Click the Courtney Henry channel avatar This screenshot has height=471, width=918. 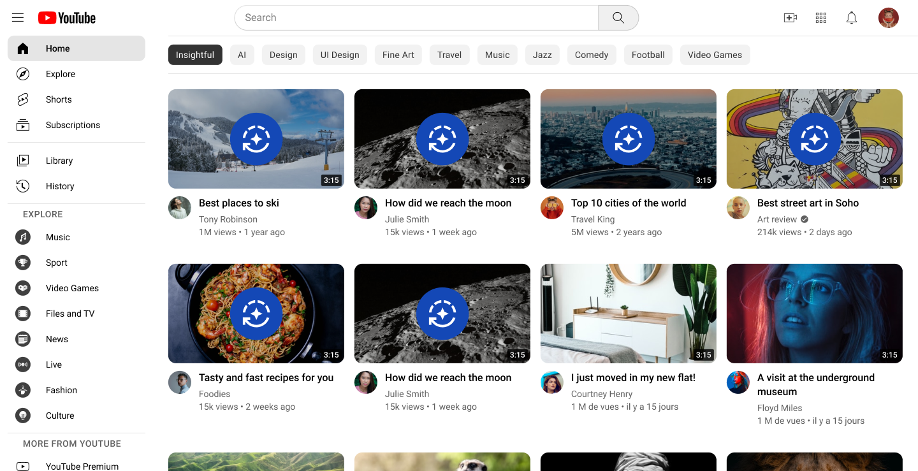(552, 382)
